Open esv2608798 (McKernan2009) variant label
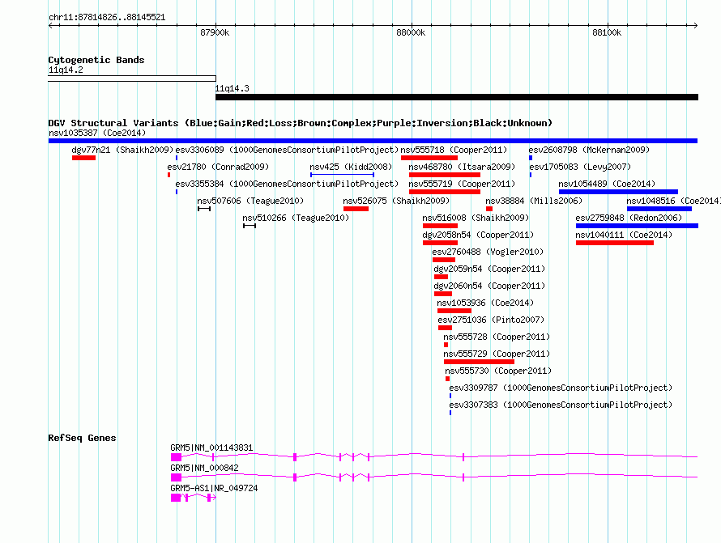Image resolution: width=721 pixels, height=543 pixels. [x=589, y=150]
